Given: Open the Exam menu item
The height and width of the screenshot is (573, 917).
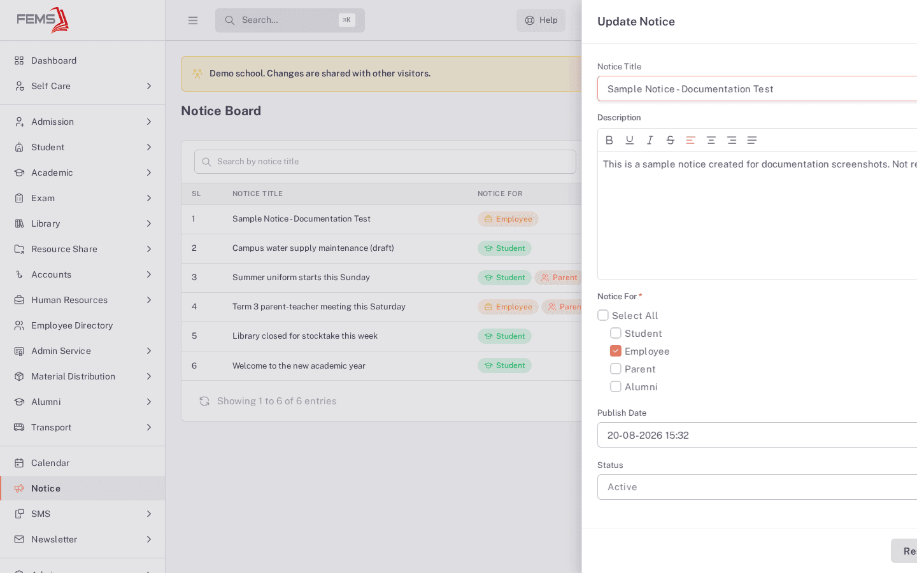Looking at the screenshot, I should pos(83,198).
